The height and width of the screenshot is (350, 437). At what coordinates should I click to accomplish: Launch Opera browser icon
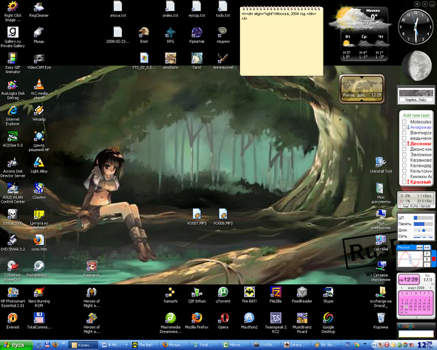pyautogui.click(x=223, y=321)
